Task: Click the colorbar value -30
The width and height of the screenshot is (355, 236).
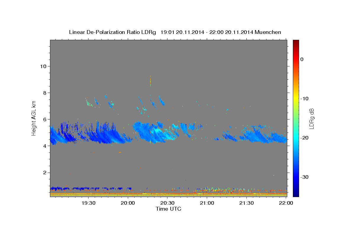Action: coord(305,177)
